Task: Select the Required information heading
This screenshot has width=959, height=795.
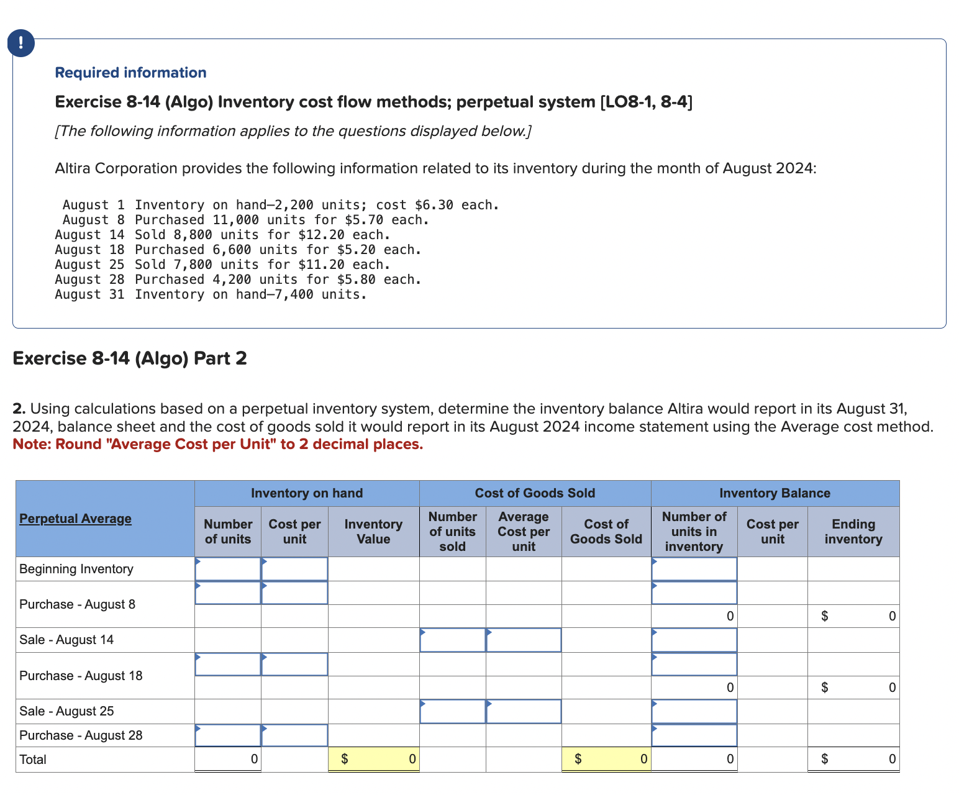Action: coord(130,73)
